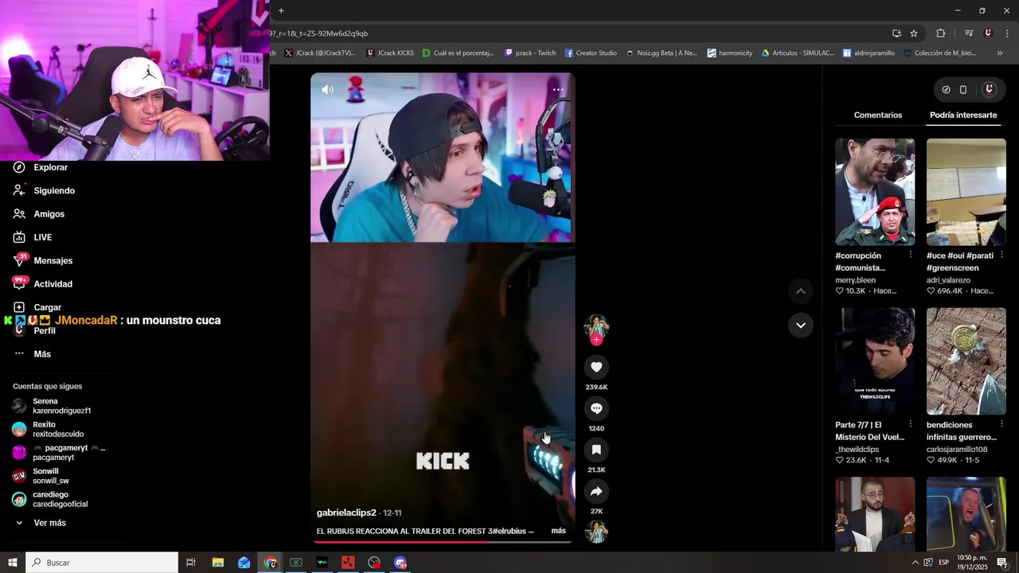Open the #corrupción #comunista recommended video thumbnail
Viewport: 1019px width, 573px height.
coord(875,192)
